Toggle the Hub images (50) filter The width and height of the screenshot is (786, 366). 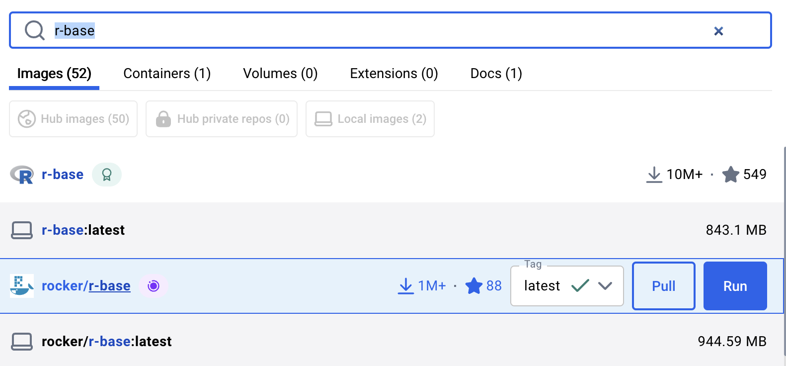(x=73, y=119)
